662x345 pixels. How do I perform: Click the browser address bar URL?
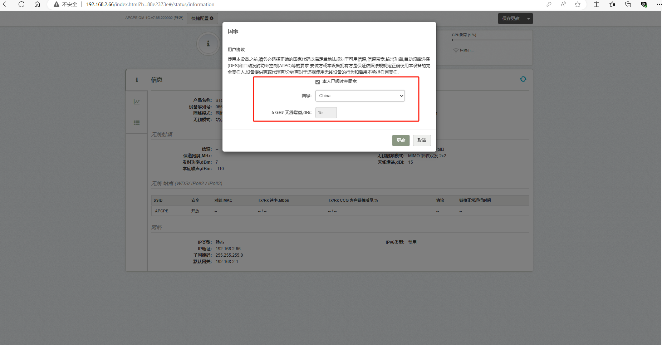pyautogui.click(x=150, y=4)
